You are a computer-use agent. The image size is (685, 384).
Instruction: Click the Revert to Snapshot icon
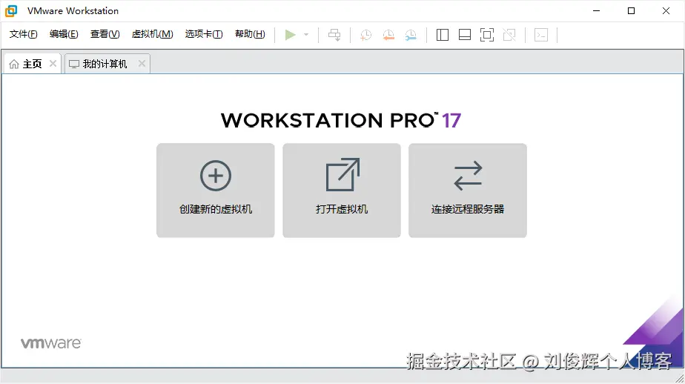coord(388,35)
